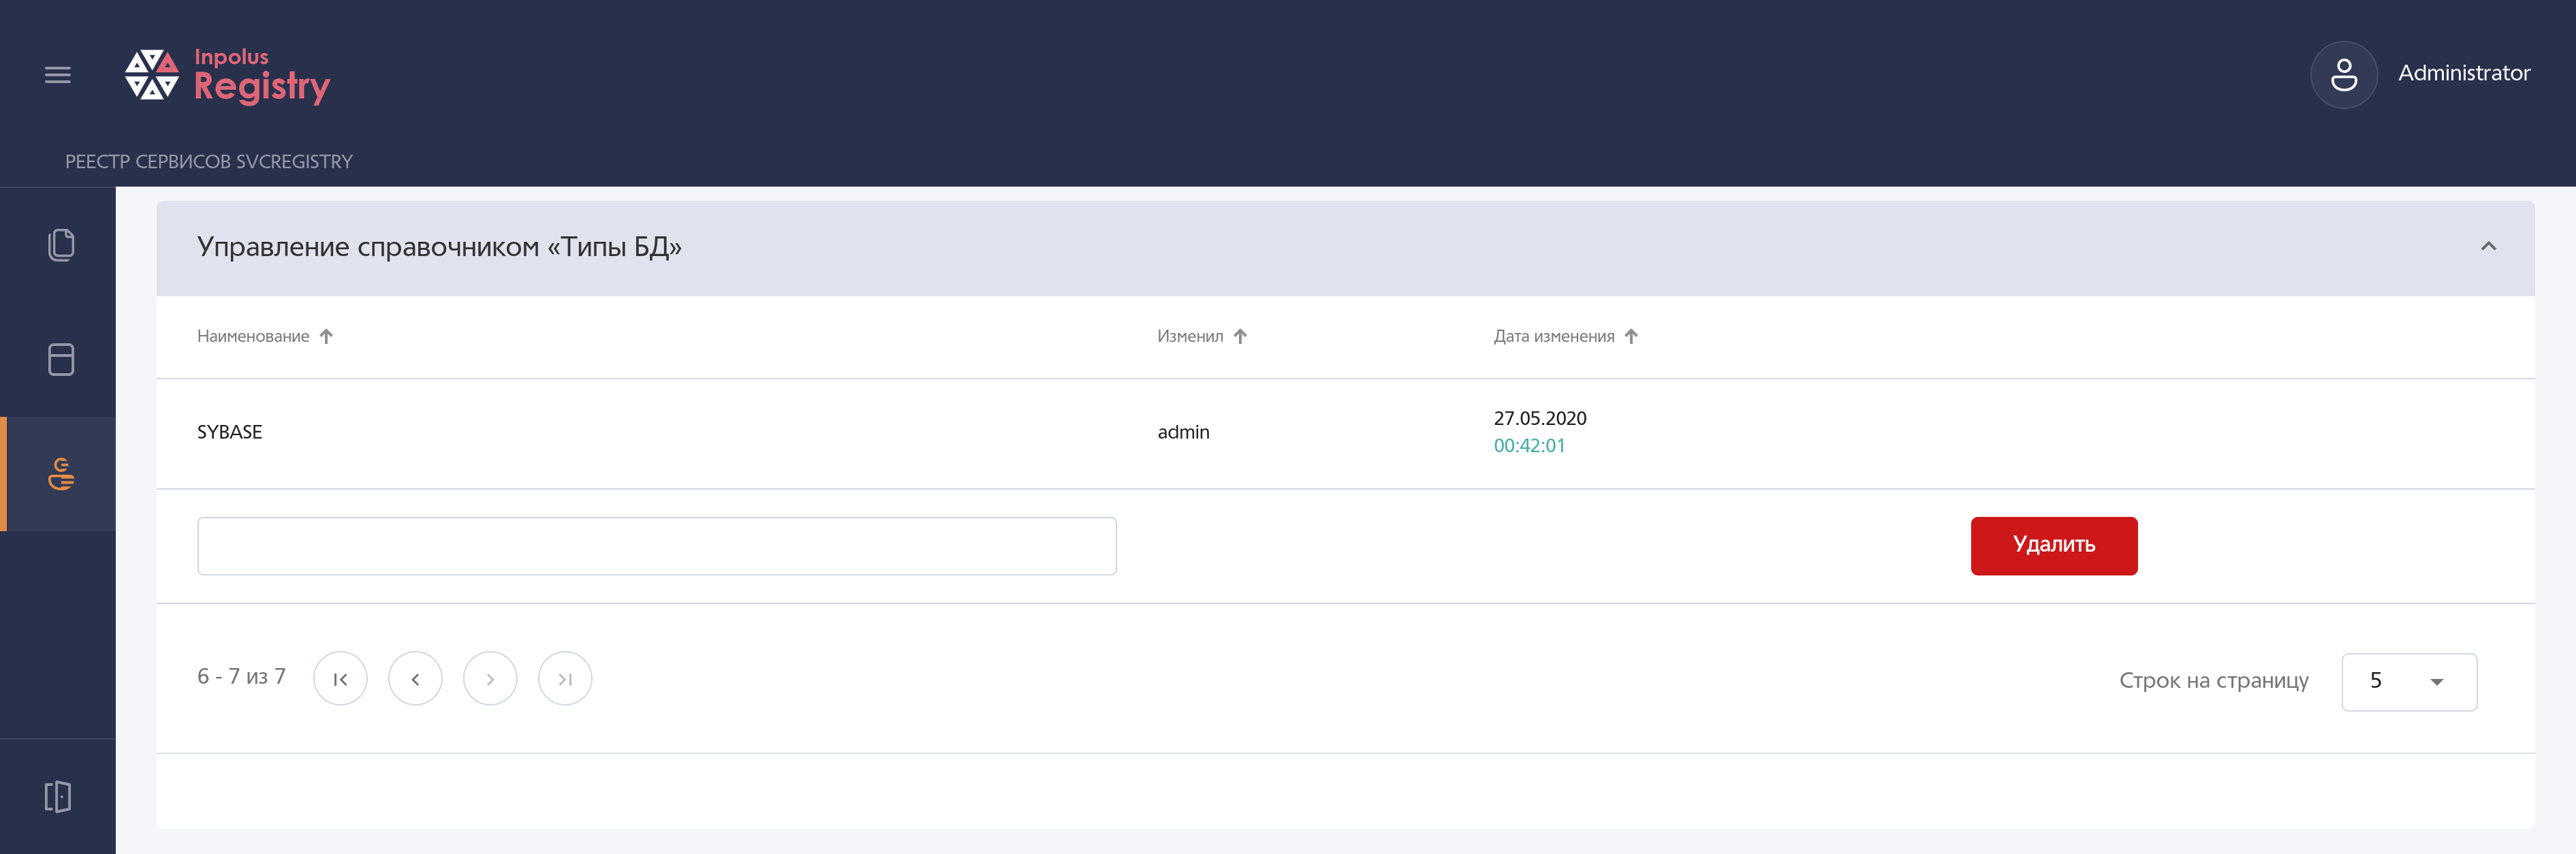The height and width of the screenshot is (854, 2576).
Task: Click the 6 - 7 из 7 pagination label
Action: tap(241, 677)
